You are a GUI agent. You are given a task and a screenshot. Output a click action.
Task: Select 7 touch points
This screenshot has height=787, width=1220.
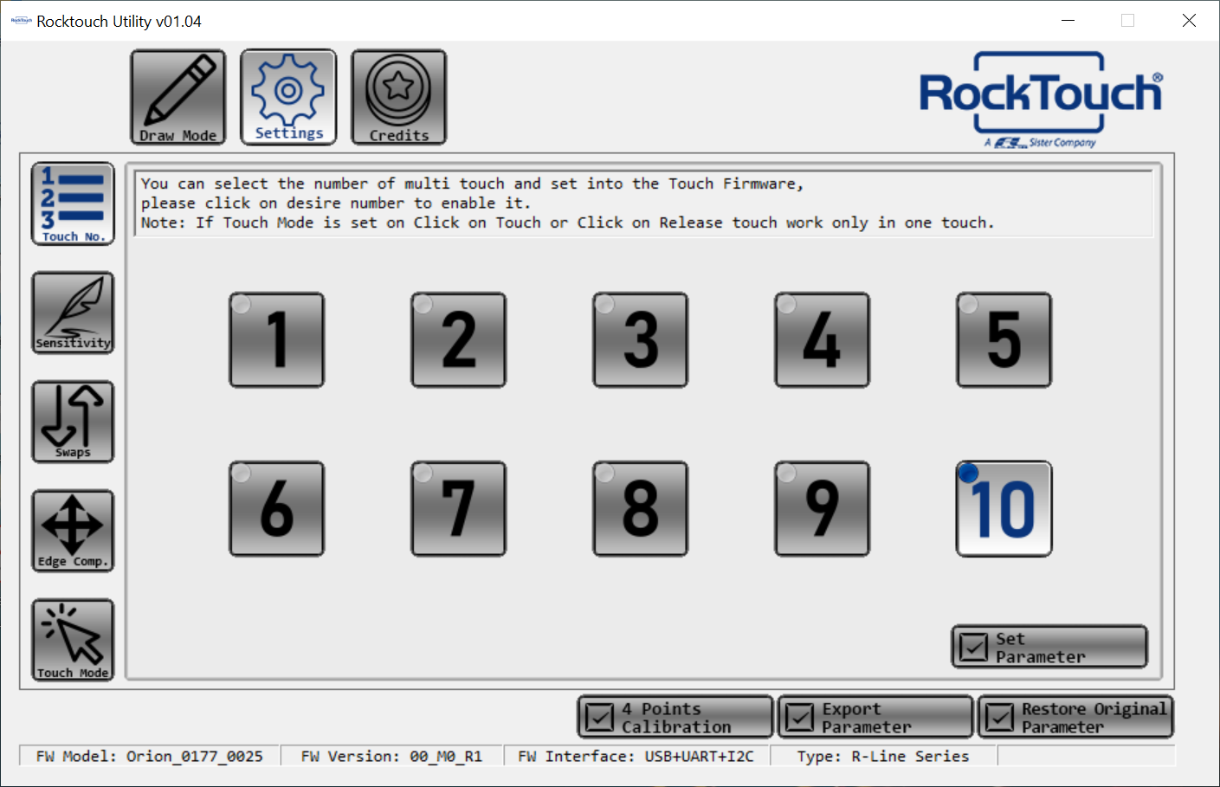pyautogui.click(x=459, y=508)
